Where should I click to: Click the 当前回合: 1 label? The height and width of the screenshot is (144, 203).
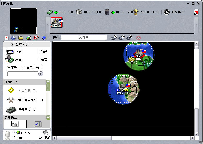(24, 44)
